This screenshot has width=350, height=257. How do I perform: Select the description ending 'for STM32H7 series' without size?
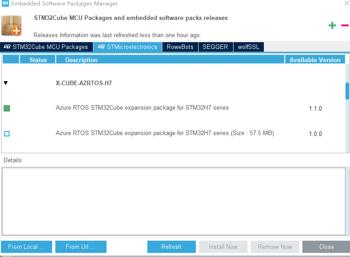(x=142, y=108)
